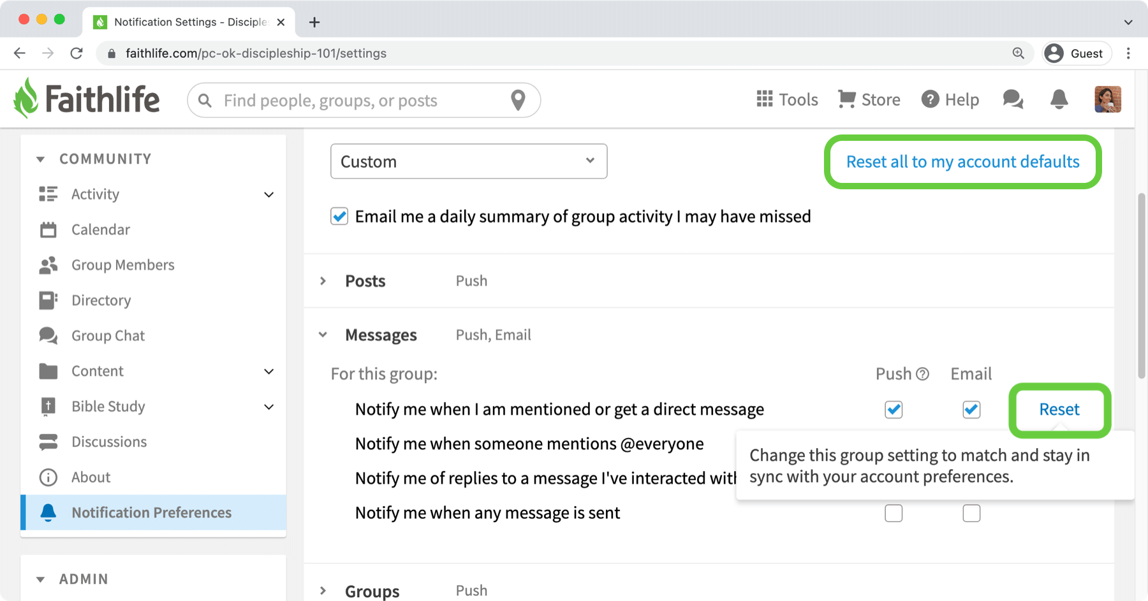Open the Custom notification dropdown
Screen dimensions: 1148x601
pyautogui.click(x=469, y=161)
